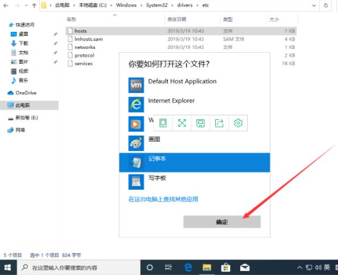This screenshot has width=338, height=275.
Task: Open 网络 in the sidebar
Action: 16,130
